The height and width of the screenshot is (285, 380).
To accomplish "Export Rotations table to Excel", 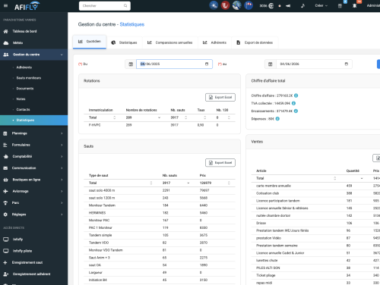I will pyautogui.click(x=220, y=97).
